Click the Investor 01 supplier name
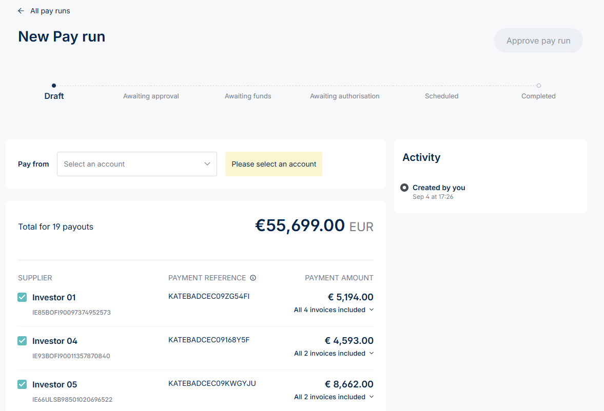Screen dimensions: 604x411 (x=54, y=297)
